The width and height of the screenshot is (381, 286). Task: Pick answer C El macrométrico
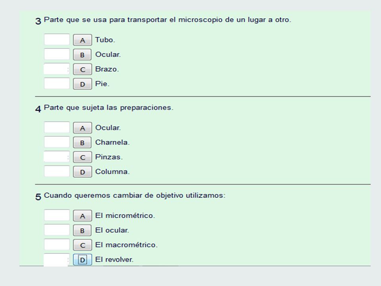tap(83, 245)
